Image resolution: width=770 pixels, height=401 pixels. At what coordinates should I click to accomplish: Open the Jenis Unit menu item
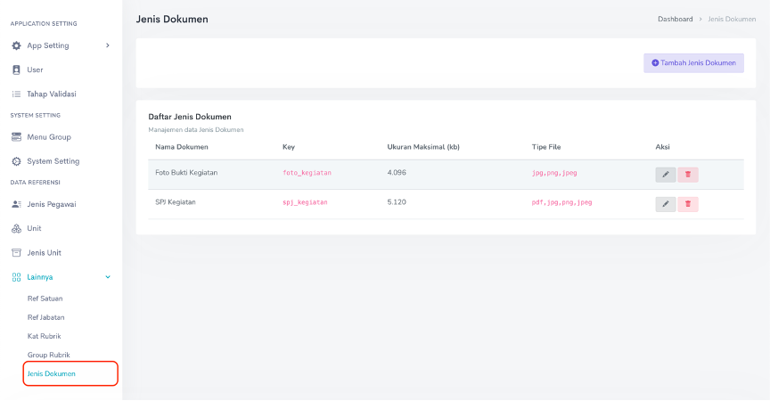coord(44,252)
